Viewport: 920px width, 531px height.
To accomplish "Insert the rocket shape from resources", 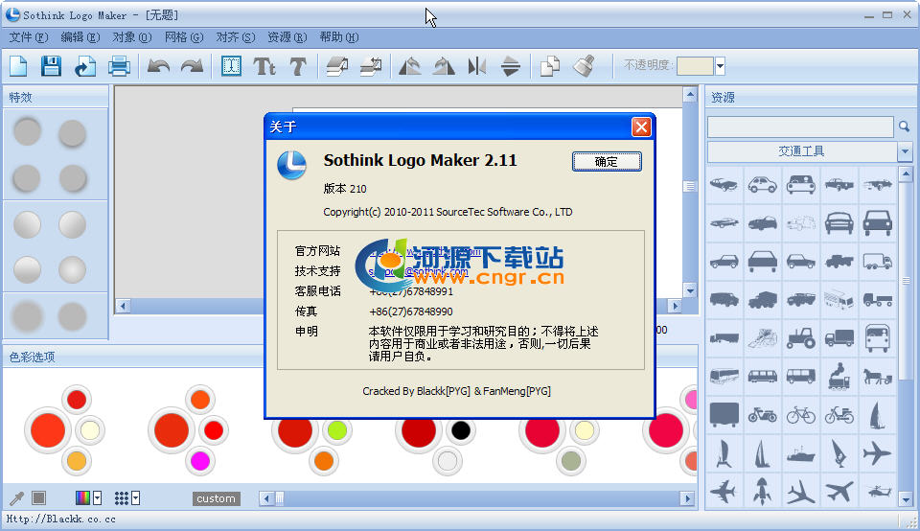I will click(762, 491).
